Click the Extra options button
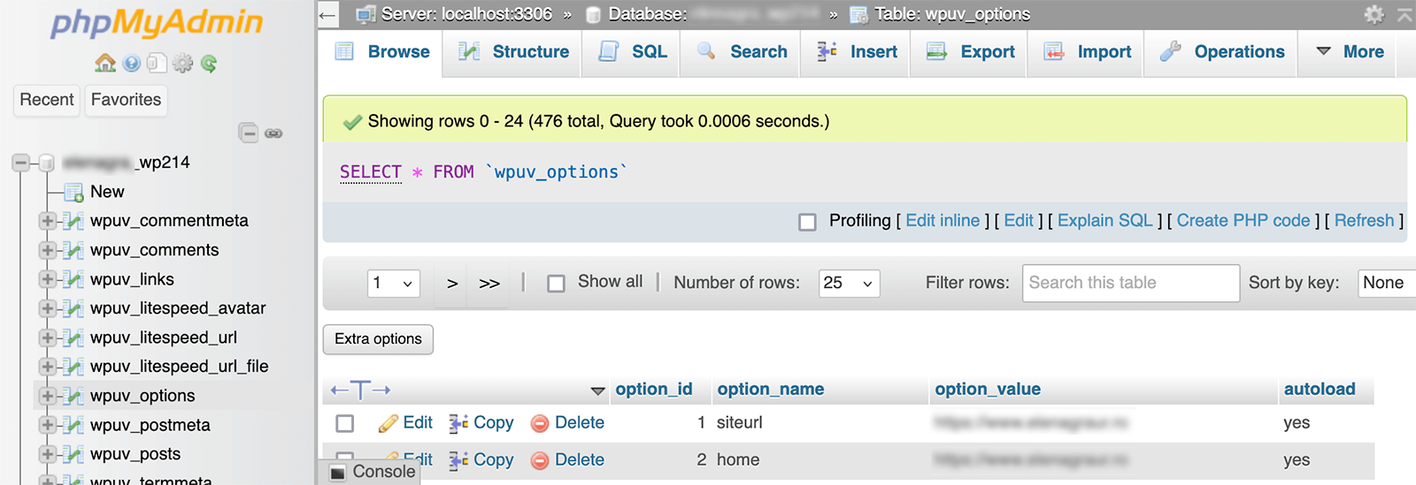 point(378,339)
